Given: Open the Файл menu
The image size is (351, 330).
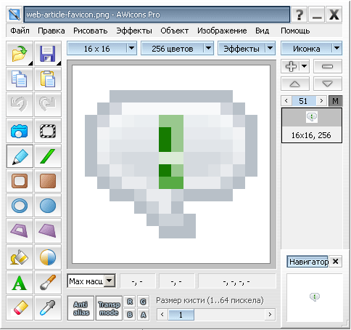Looking at the screenshot, I should [x=20, y=31].
